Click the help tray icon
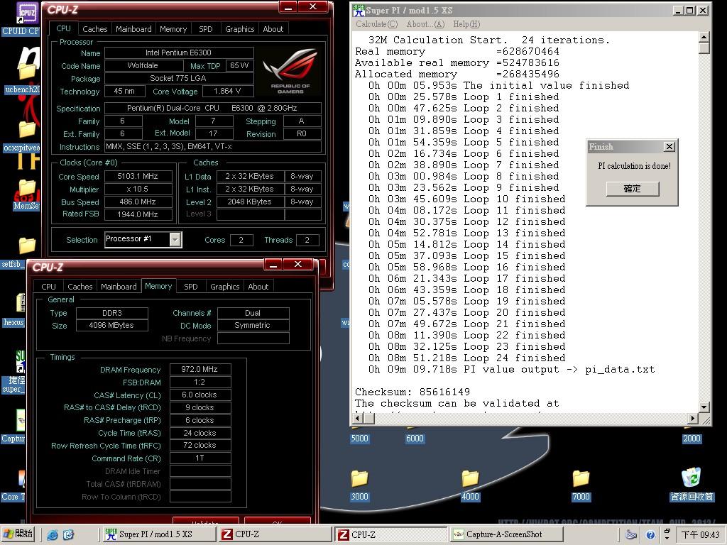 coord(650,535)
